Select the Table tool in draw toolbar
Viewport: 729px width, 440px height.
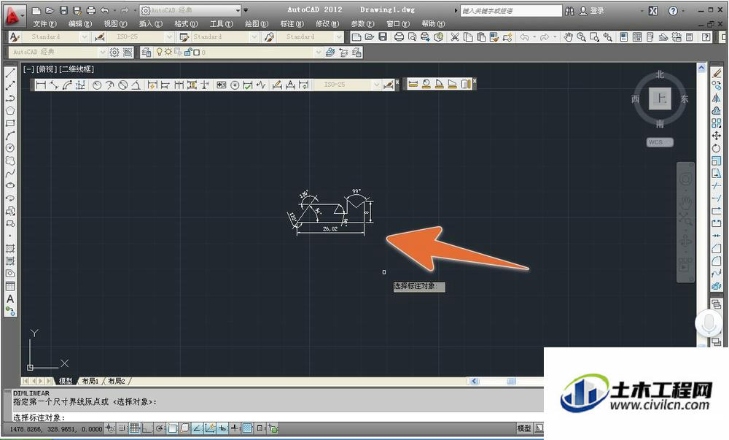tap(10, 286)
